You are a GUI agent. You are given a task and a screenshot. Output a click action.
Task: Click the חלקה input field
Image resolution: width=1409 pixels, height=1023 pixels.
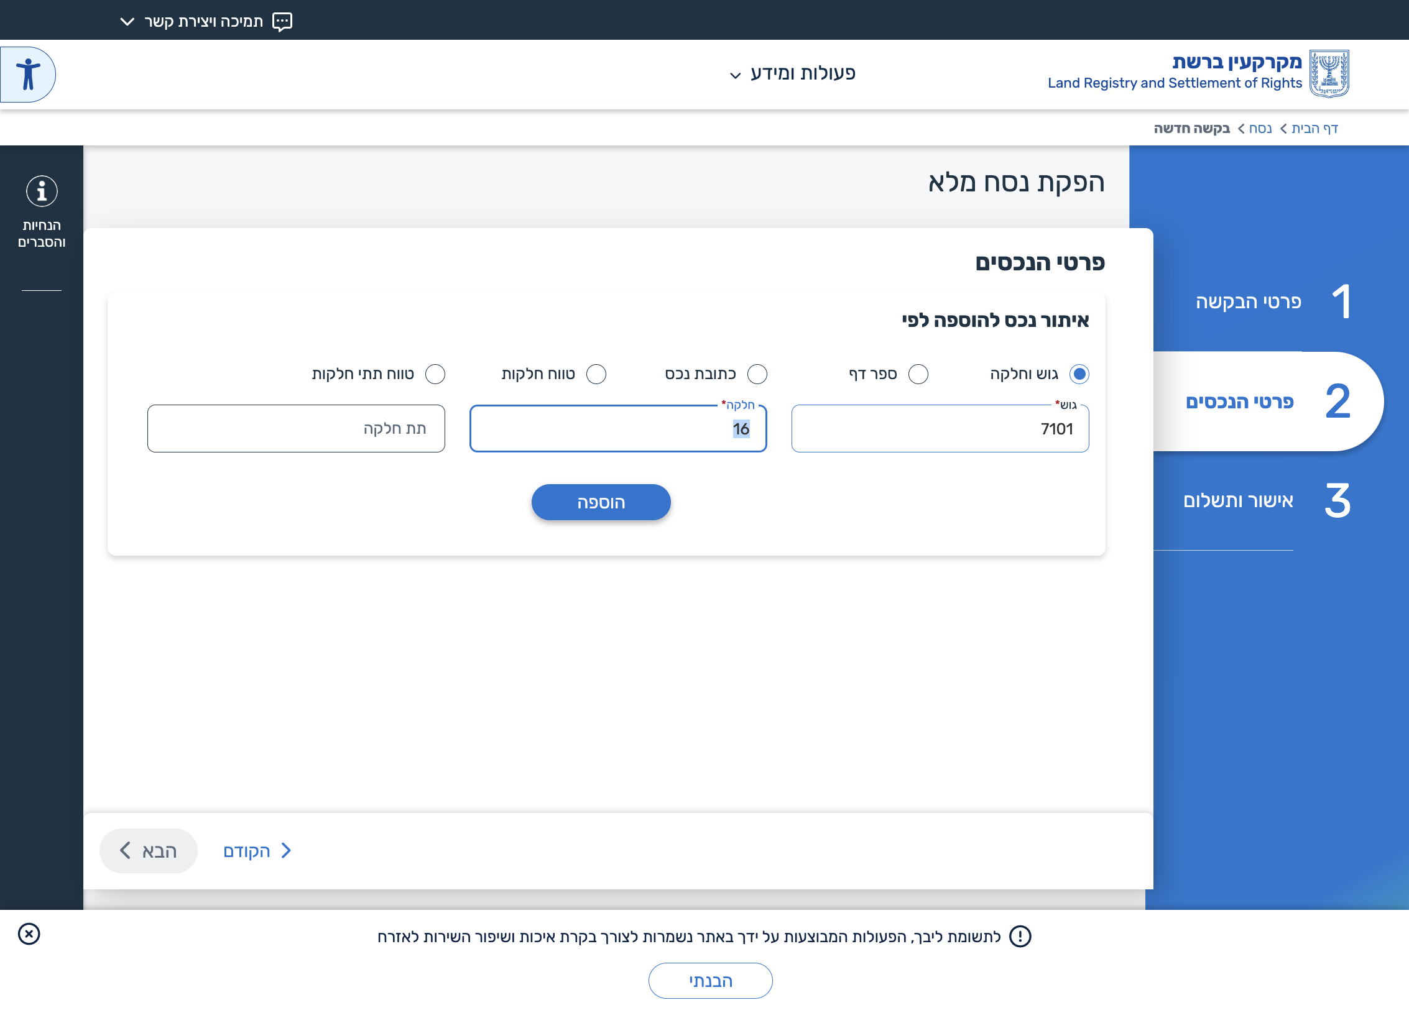pos(618,429)
